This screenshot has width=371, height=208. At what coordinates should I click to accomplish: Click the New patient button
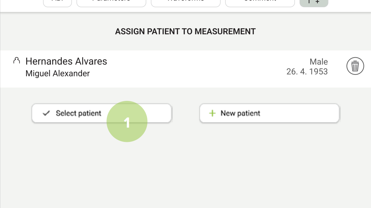[269, 113]
